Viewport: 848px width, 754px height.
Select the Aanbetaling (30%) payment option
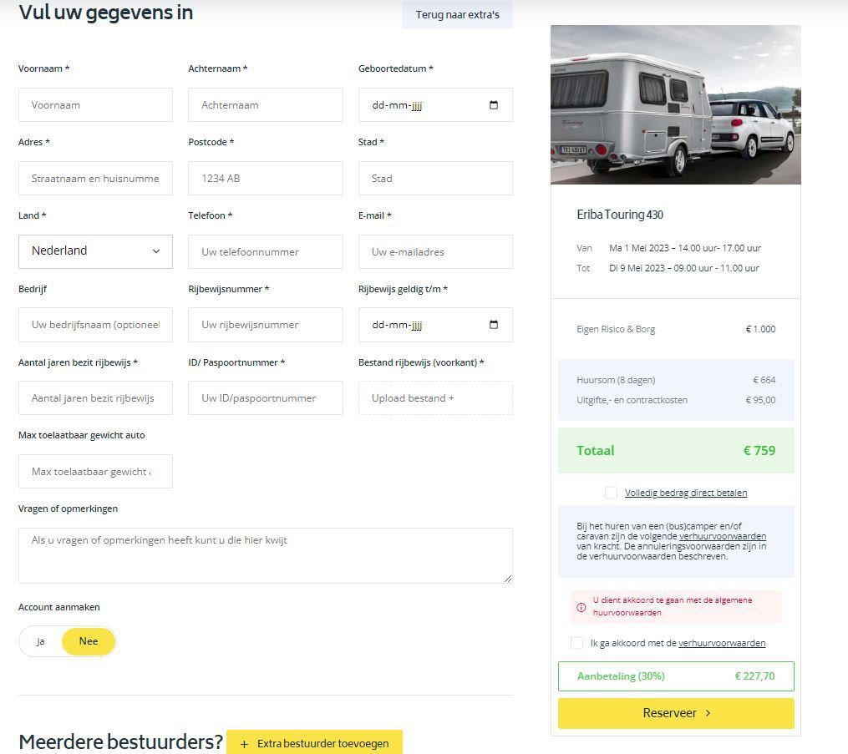pos(676,676)
